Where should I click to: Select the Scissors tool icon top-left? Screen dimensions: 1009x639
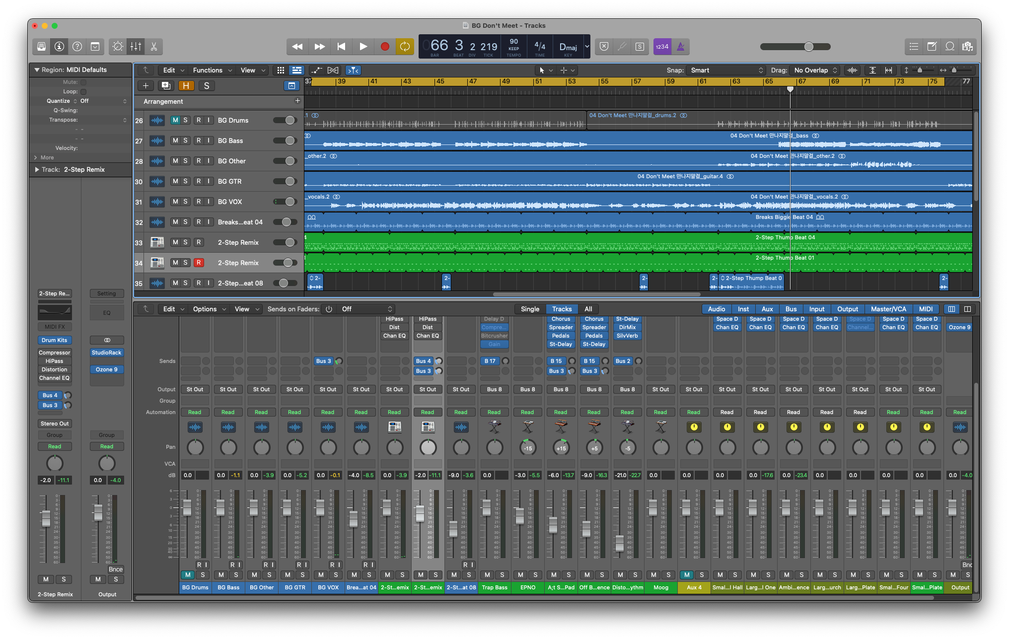click(x=153, y=46)
